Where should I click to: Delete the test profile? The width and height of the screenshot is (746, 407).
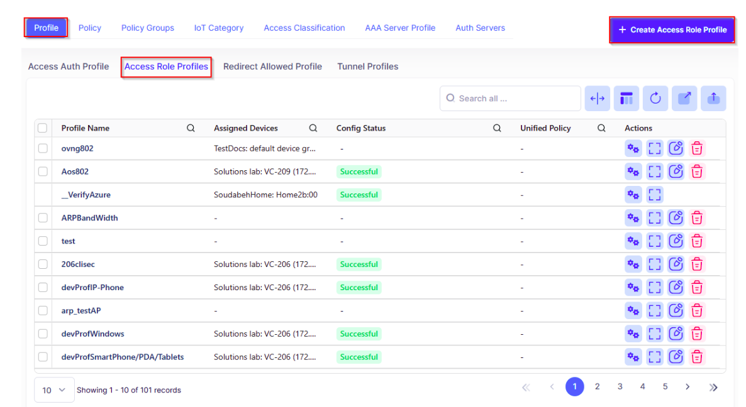pos(697,241)
